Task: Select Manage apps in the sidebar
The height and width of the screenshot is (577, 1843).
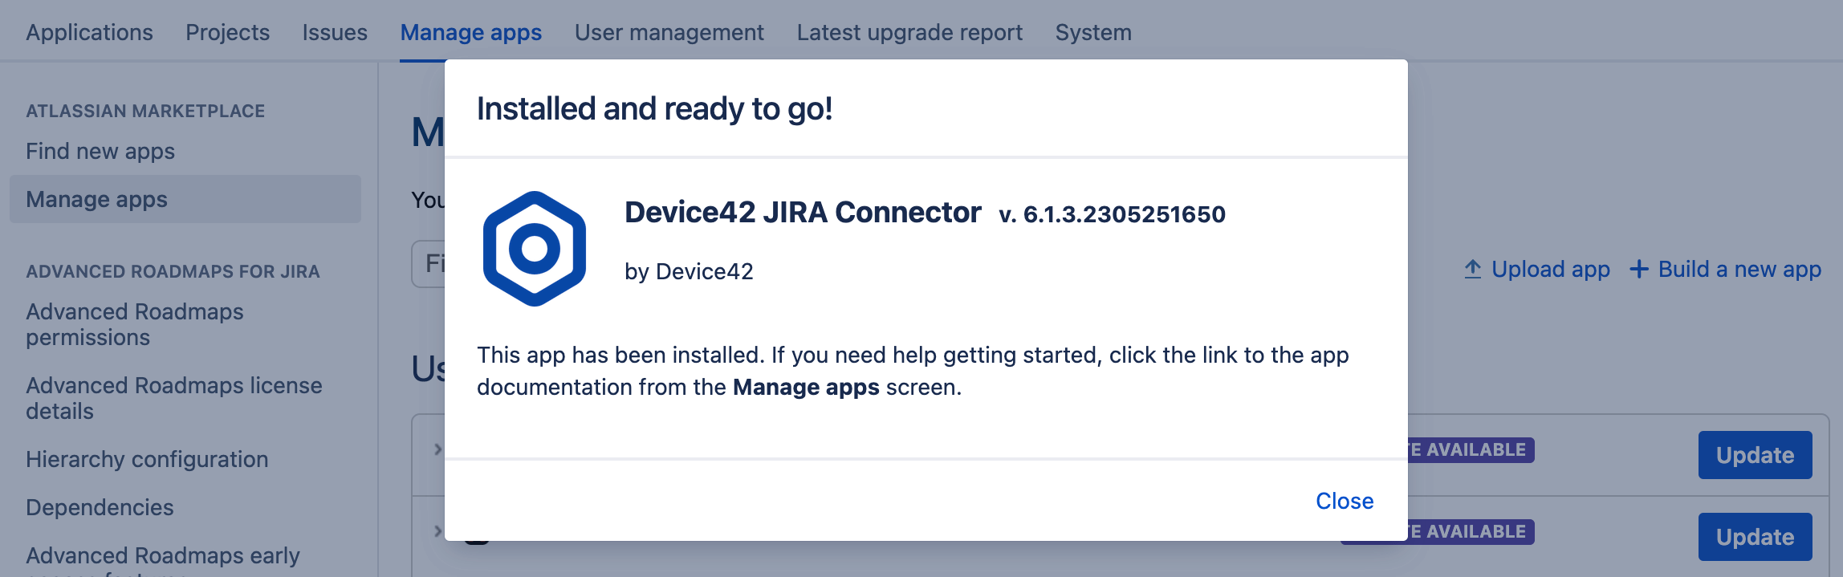Action: pos(96,199)
